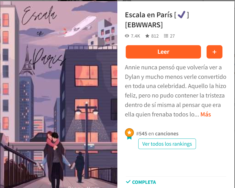Click the canciones ranking tag
The image size is (235, 188).
tap(167, 133)
